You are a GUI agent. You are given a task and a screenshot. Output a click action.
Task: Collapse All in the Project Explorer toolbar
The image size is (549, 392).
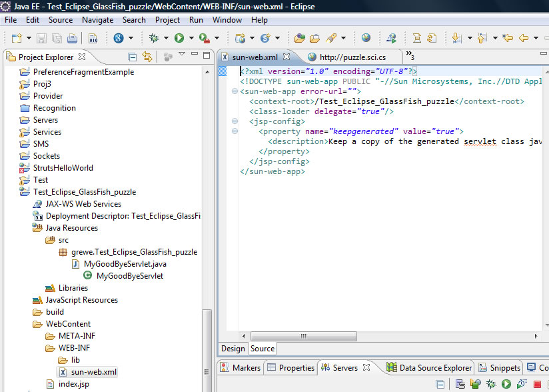click(132, 56)
